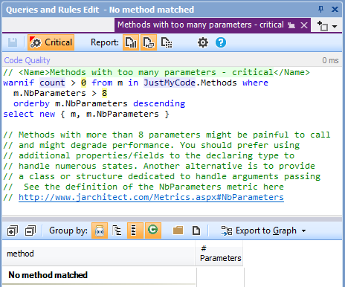The height and width of the screenshot is (287, 345).
Task: Click the folder icon in results toolbar
Action: coord(178,230)
